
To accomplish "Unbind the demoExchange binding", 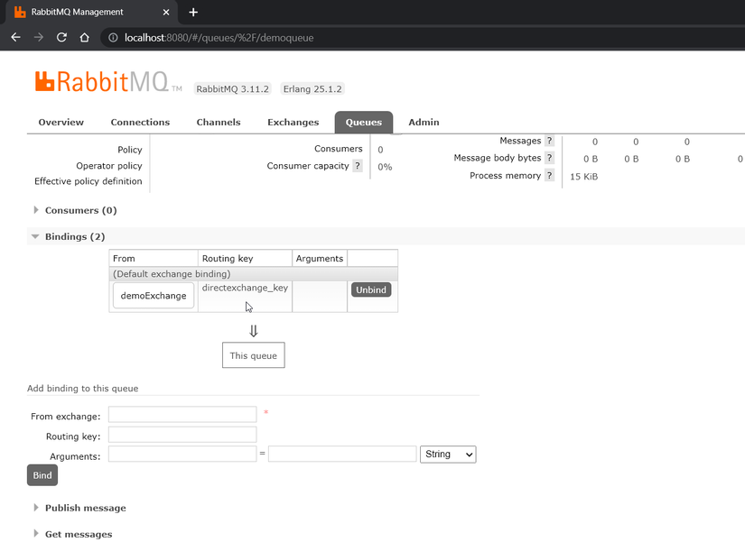I will pos(370,289).
